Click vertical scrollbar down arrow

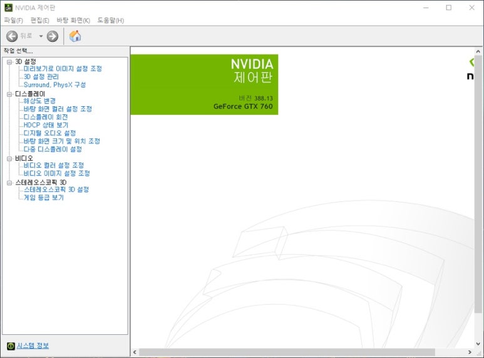point(478,344)
